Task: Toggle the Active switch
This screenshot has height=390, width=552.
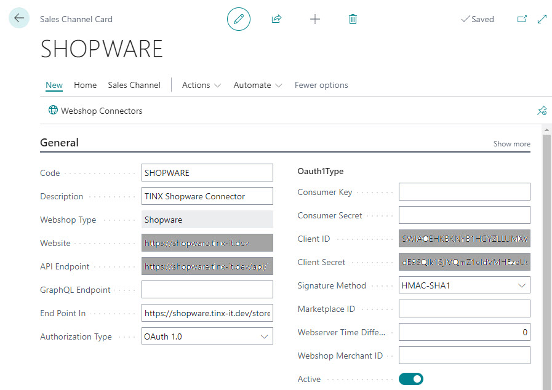Action: pyautogui.click(x=411, y=379)
